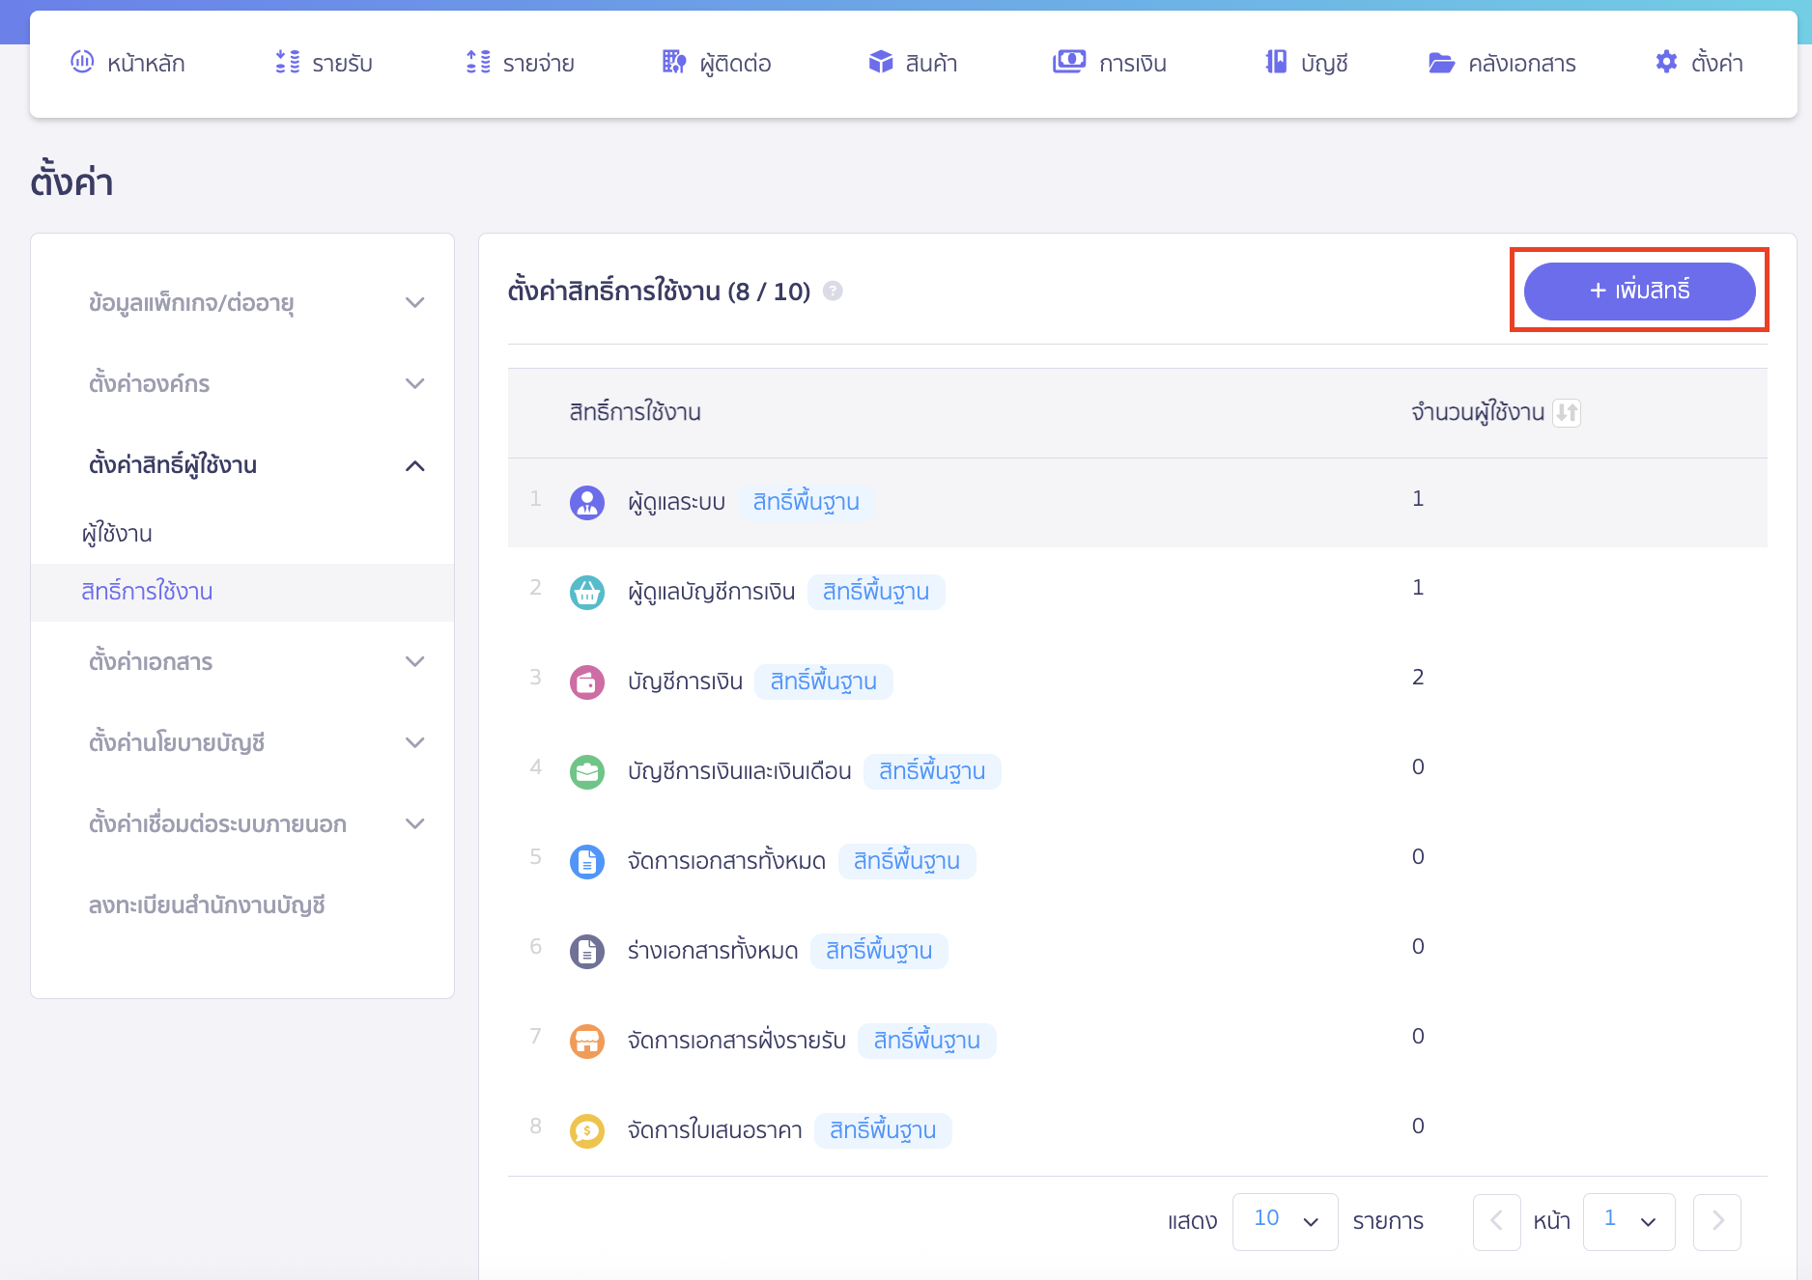Click the help question mark icon

tap(833, 291)
